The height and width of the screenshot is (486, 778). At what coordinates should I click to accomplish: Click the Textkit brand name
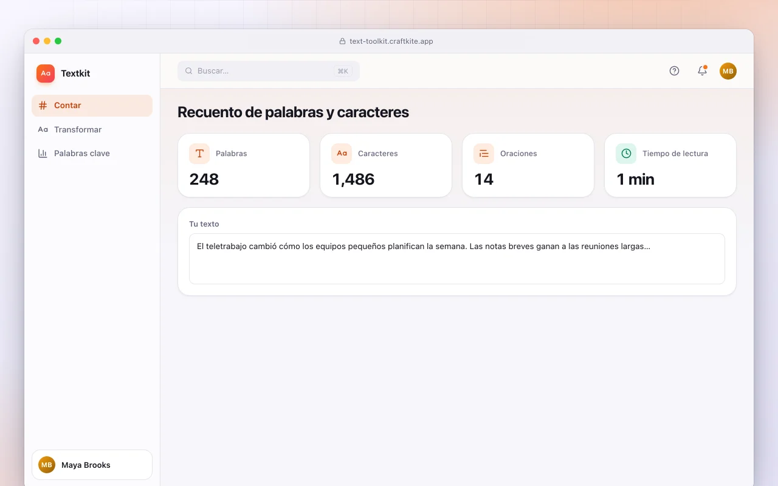pos(75,74)
